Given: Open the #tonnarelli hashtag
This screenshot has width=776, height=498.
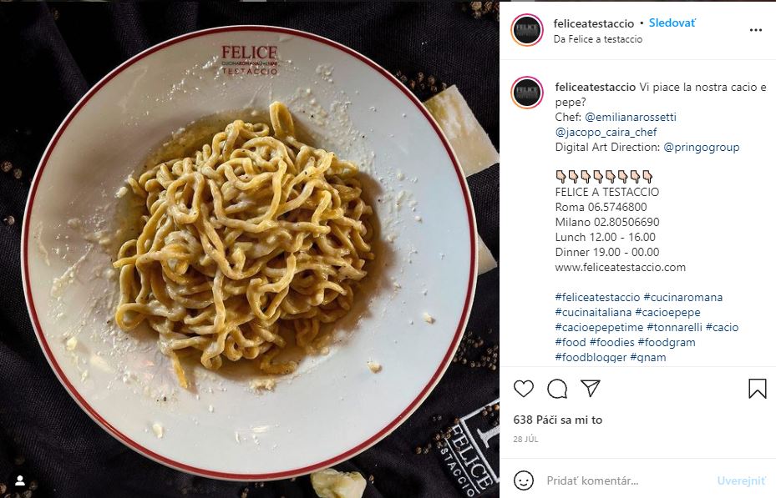Looking at the screenshot, I should (674, 327).
